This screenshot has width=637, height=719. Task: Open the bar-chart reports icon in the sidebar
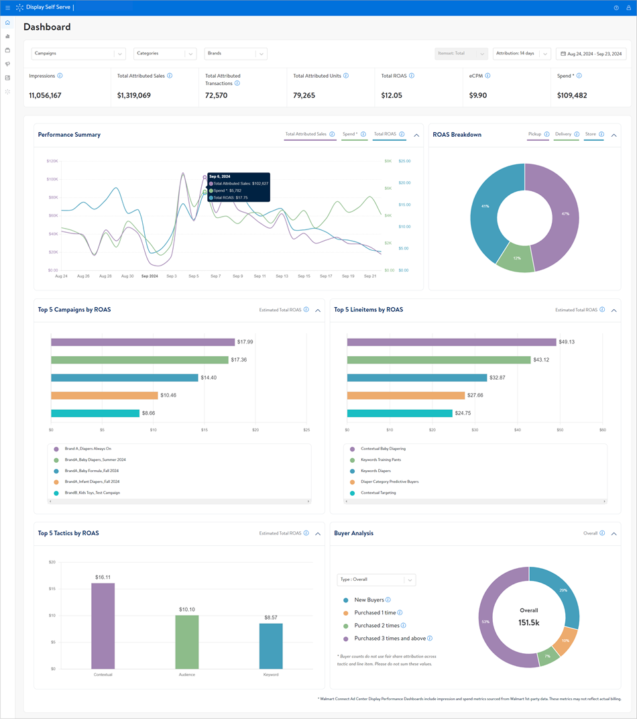click(x=7, y=36)
